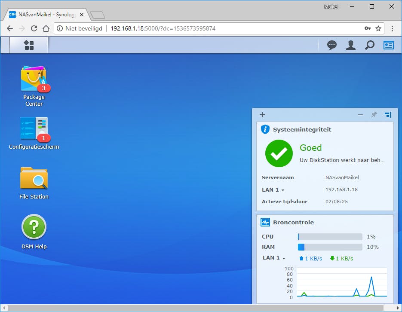Click the CPU 1% value
The width and height of the screenshot is (402, 312).
[x=371, y=237]
